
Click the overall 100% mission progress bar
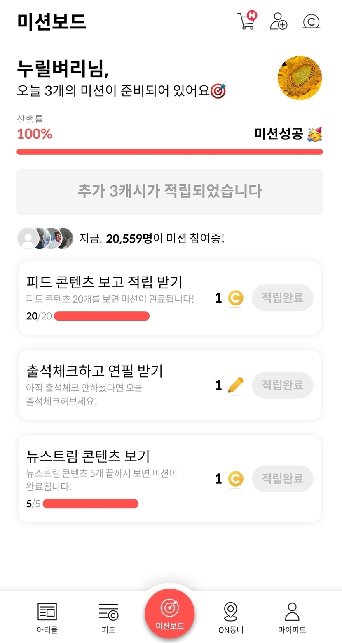[x=169, y=152]
